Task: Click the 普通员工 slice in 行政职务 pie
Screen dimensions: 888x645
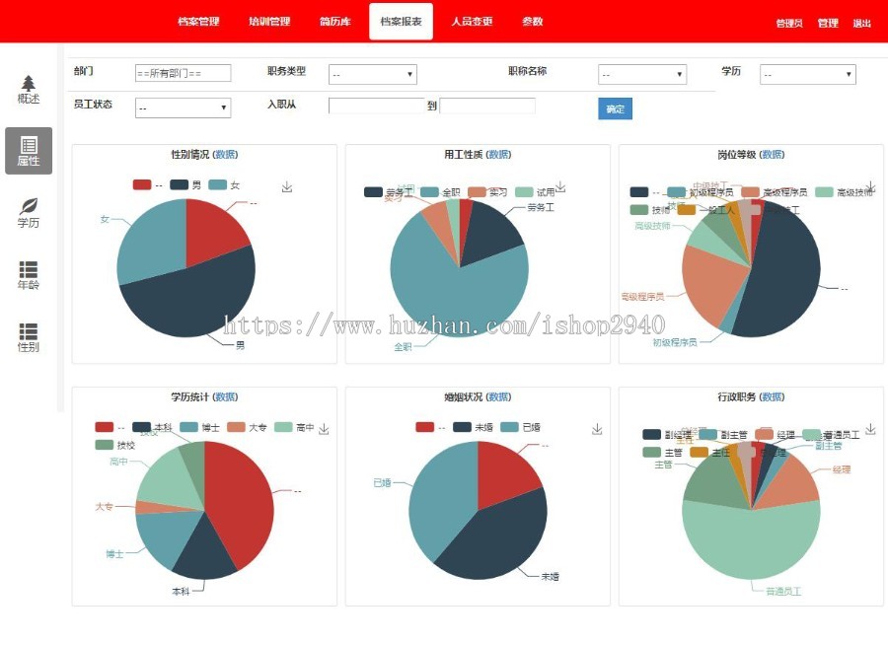Action: pyautogui.click(x=751, y=540)
